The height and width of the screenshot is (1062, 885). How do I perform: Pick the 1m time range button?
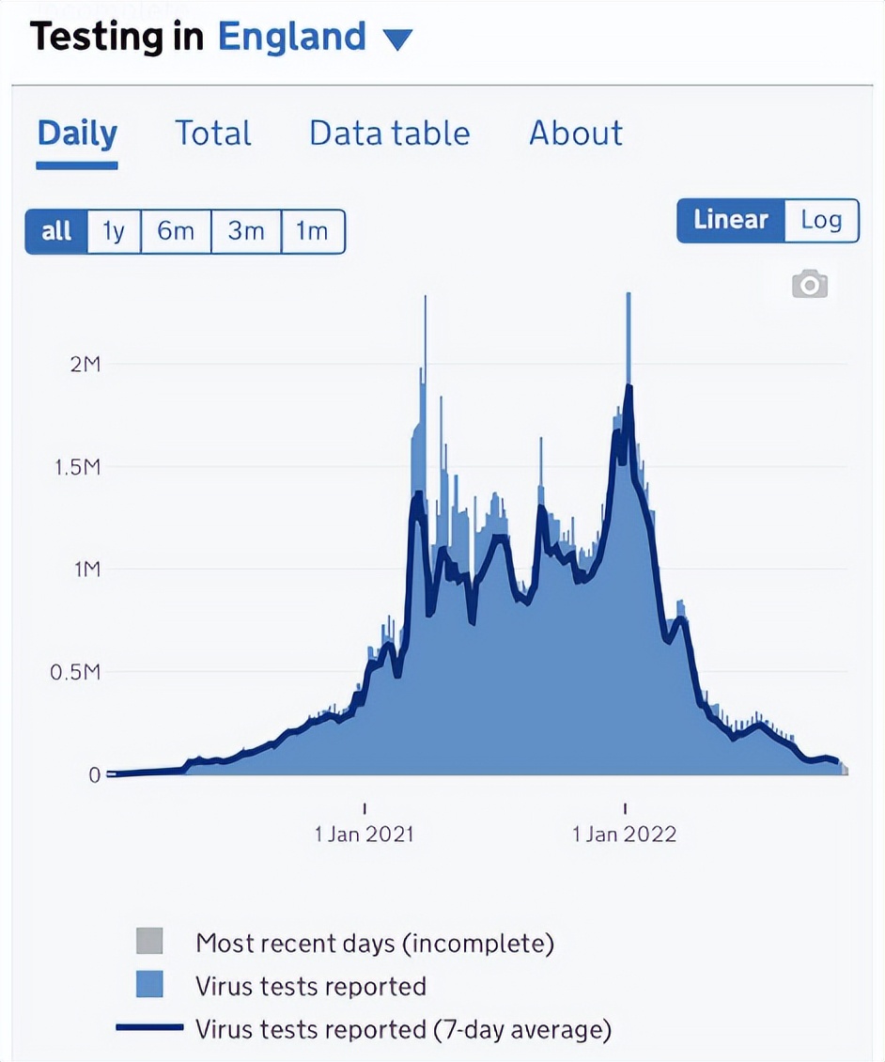coord(313,231)
